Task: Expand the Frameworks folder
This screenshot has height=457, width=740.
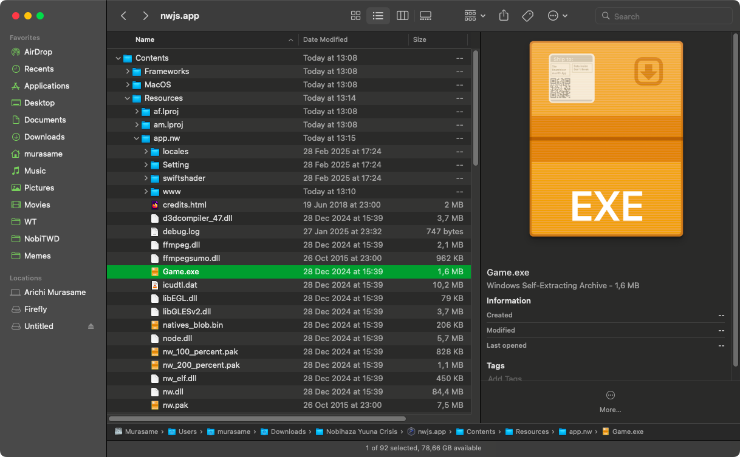Action: [128, 72]
